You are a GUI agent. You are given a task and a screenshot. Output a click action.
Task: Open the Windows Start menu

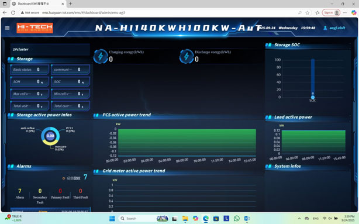112,218
